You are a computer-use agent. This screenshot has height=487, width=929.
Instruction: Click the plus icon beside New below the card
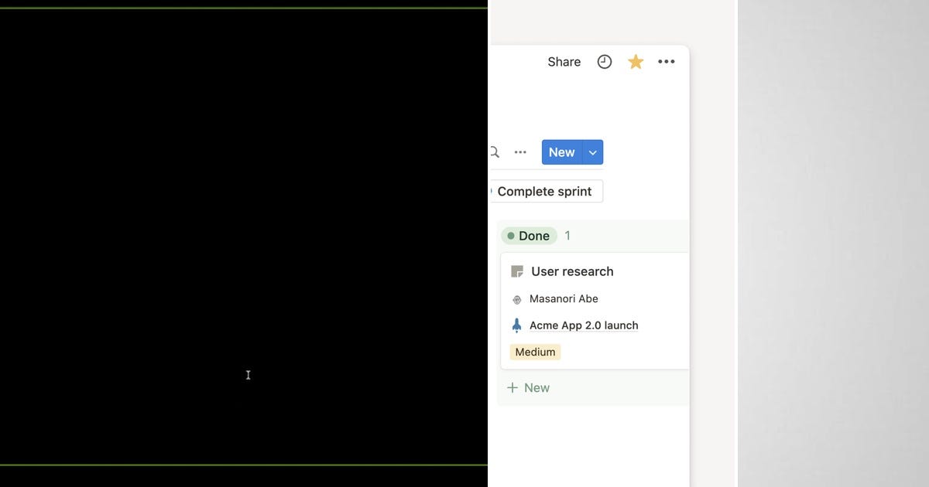[512, 387]
